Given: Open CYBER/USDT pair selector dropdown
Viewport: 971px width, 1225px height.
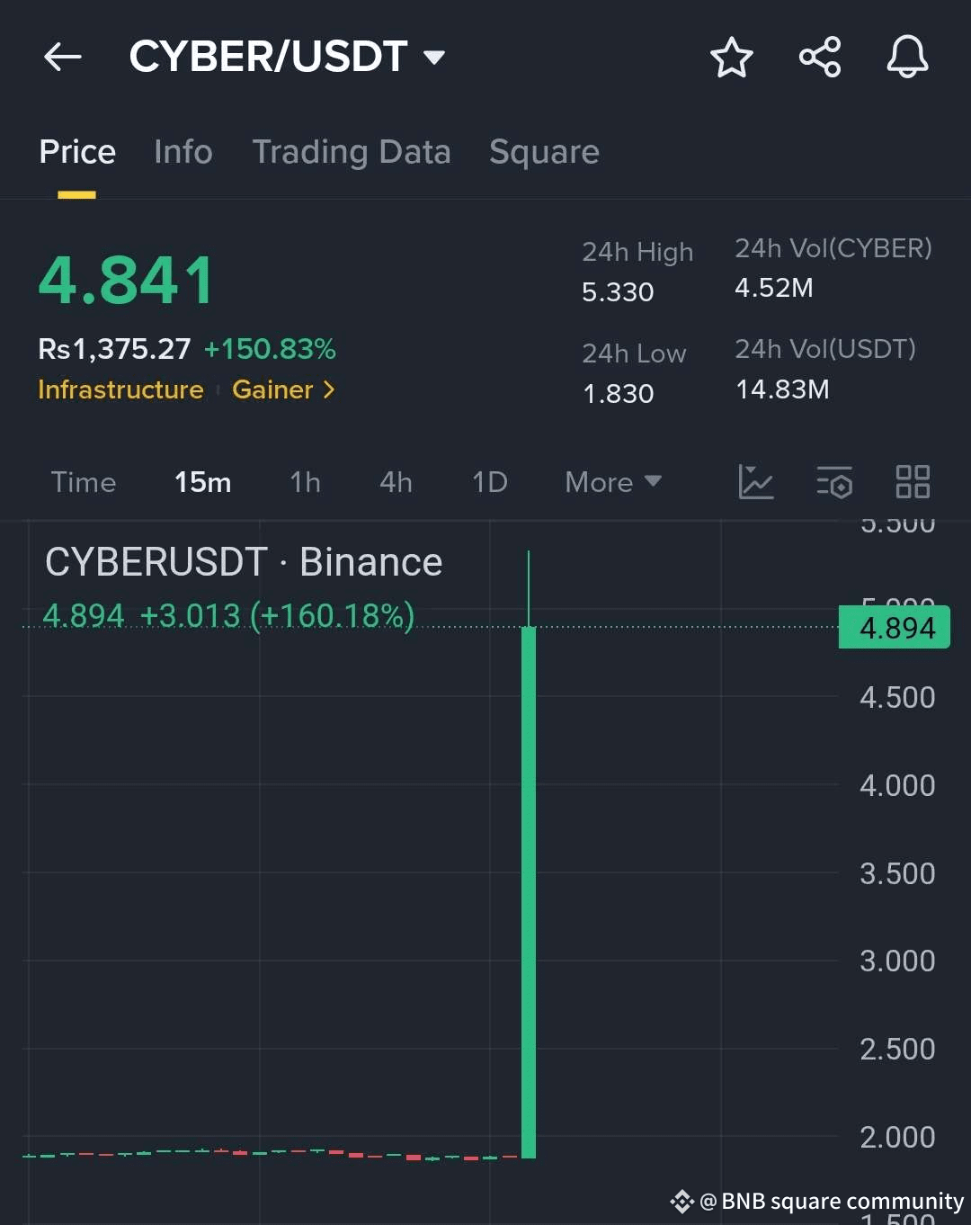Looking at the screenshot, I should 288,57.
